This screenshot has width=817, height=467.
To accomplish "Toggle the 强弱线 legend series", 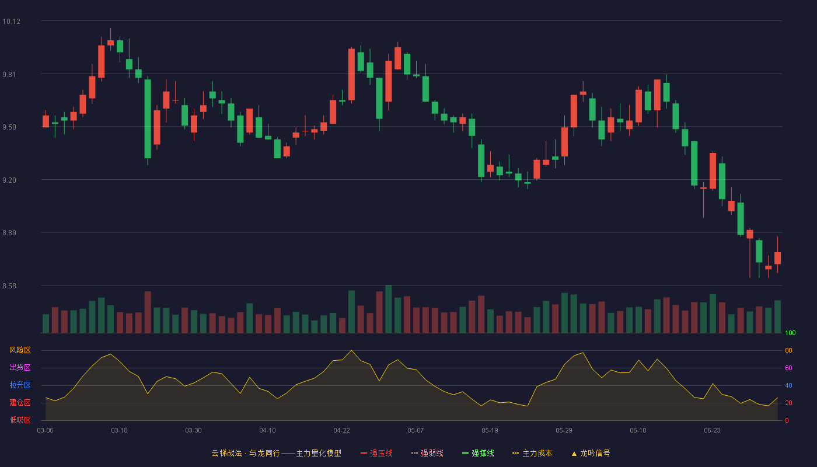I will pyautogui.click(x=427, y=453).
